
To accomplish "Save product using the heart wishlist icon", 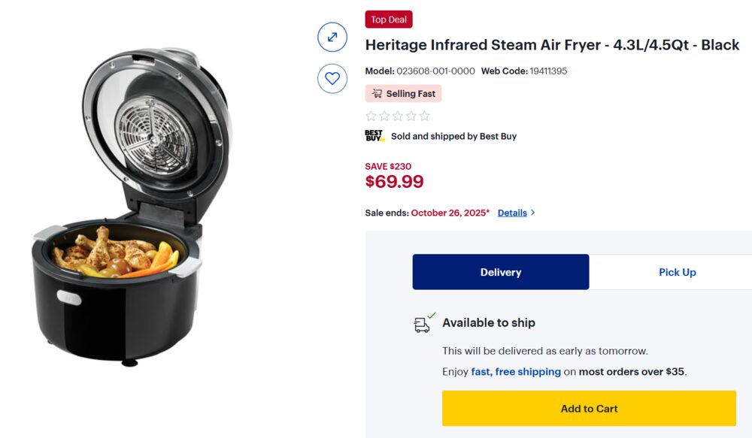I will pos(332,78).
